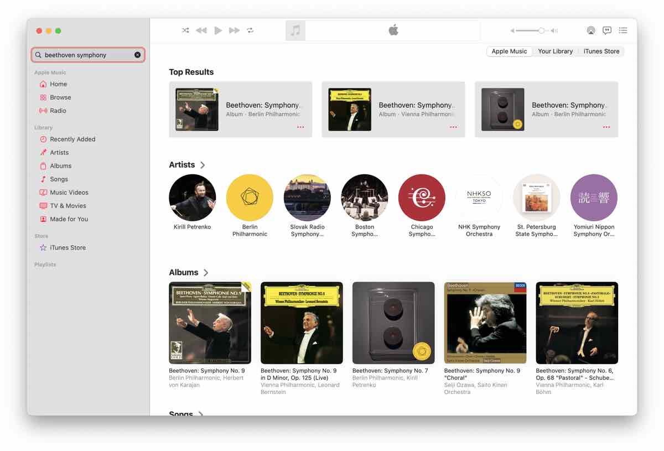This screenshot has height=451, width=664.
Task: Open Symphony No. 7 Petrenko album
Action: pyautogui.click(x=393, y=323)
